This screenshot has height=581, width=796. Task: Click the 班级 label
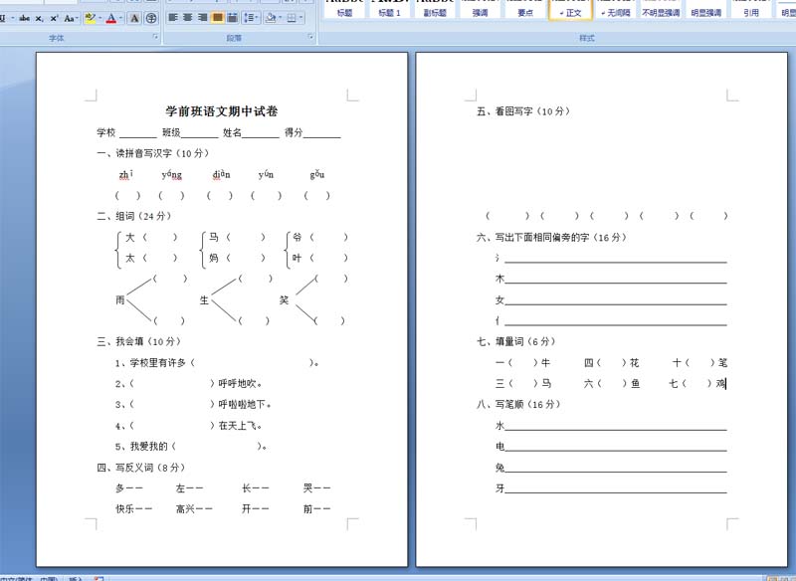pos(171,132)
